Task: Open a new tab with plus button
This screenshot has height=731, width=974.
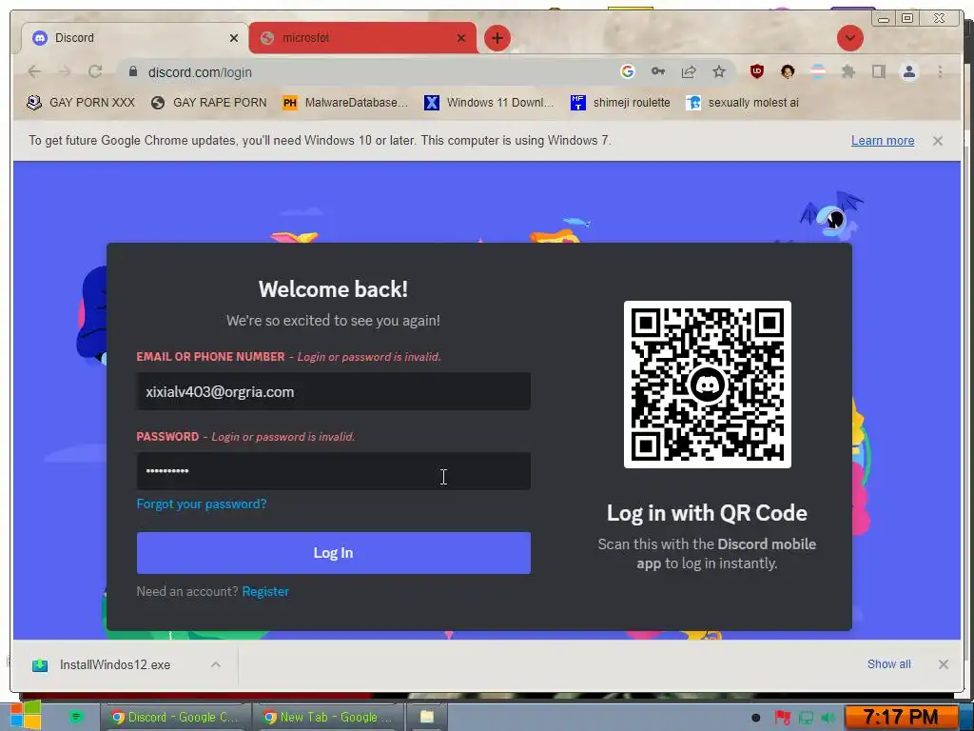Action: click(497, 38)
